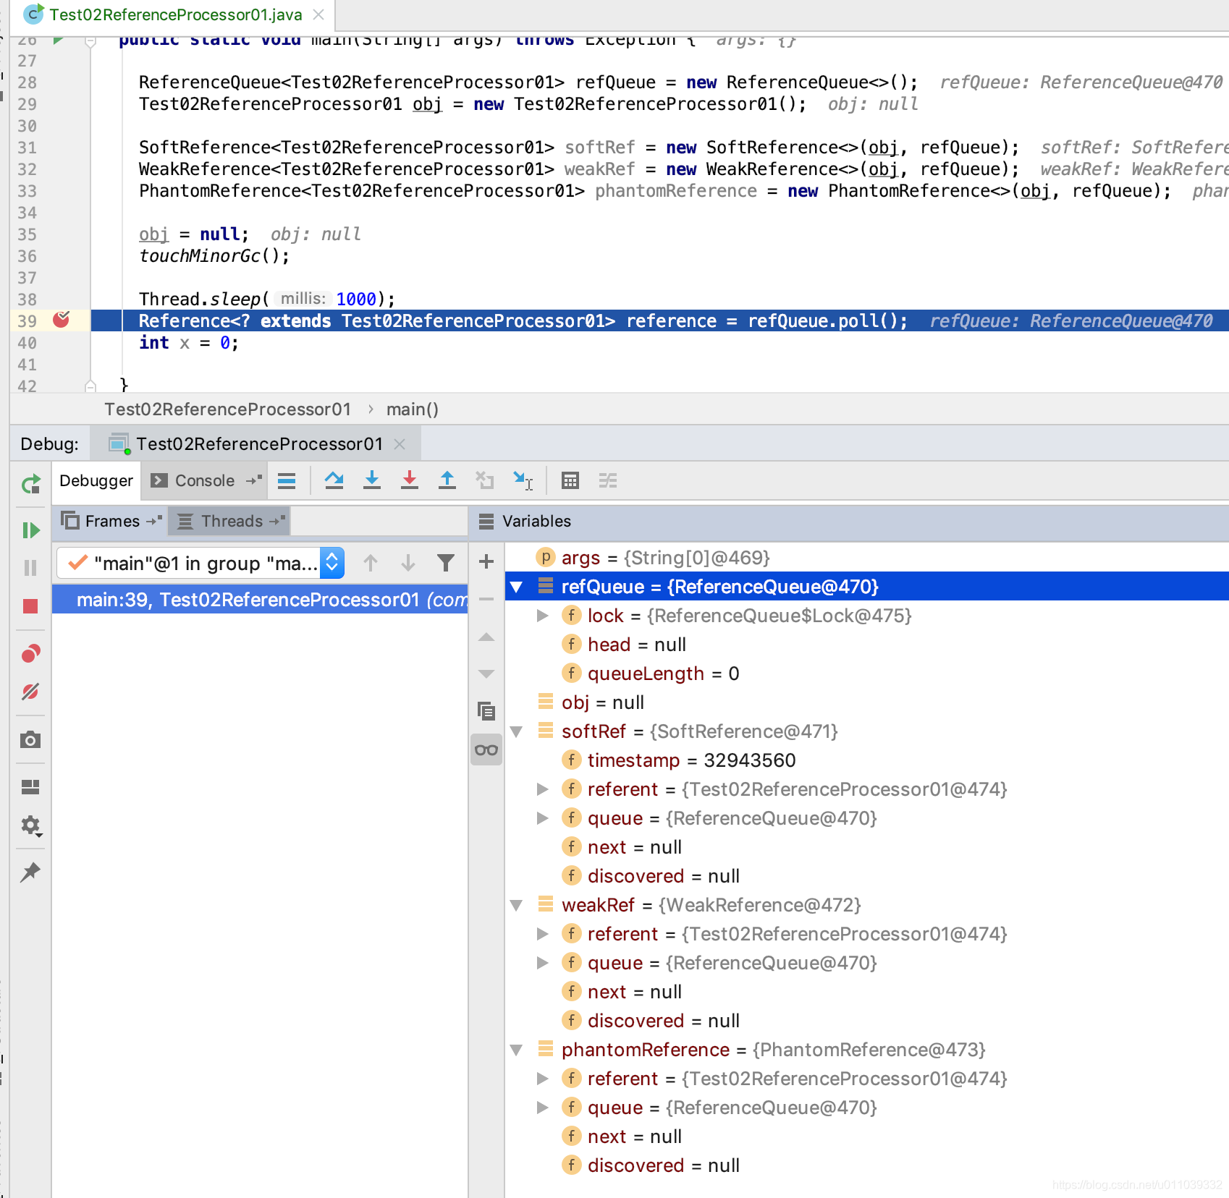Click the Step Over icon

point(334,480)
